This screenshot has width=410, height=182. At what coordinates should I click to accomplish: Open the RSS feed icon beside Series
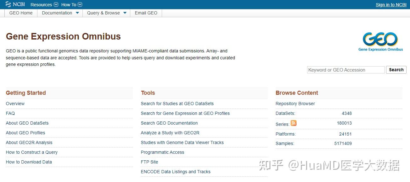(x=294, y=123)
